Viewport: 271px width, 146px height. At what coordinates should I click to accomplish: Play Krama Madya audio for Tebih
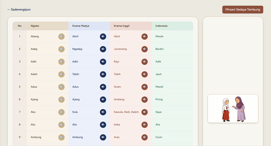coord(103,74)
